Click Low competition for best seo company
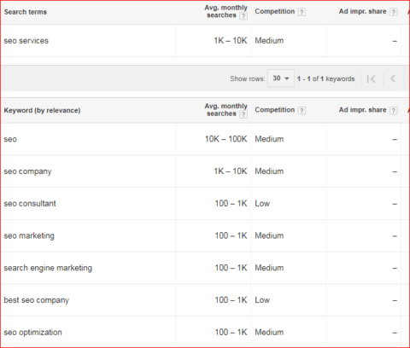410x348 pixels. click(x=262, y=300)
